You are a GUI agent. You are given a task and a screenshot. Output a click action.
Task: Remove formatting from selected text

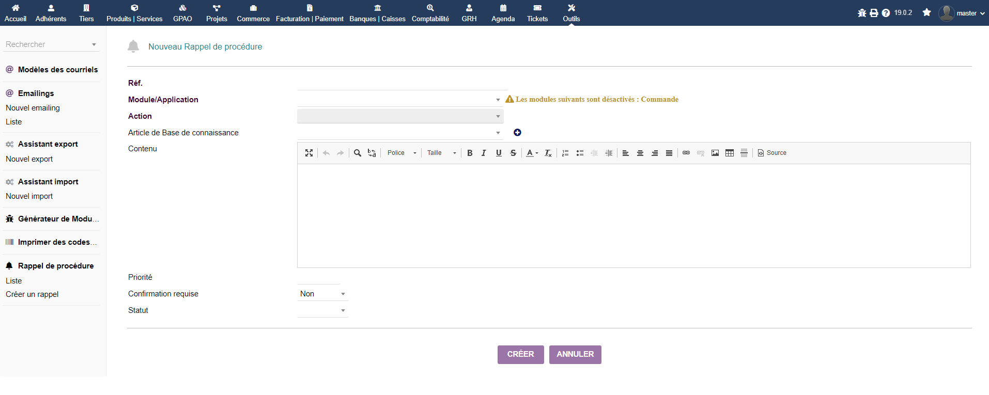548,153
